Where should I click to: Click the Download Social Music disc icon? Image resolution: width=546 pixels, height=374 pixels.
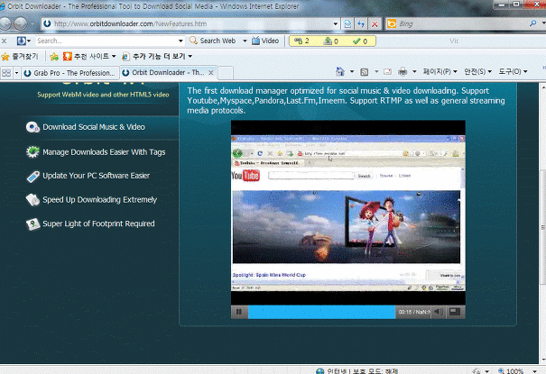32,127
